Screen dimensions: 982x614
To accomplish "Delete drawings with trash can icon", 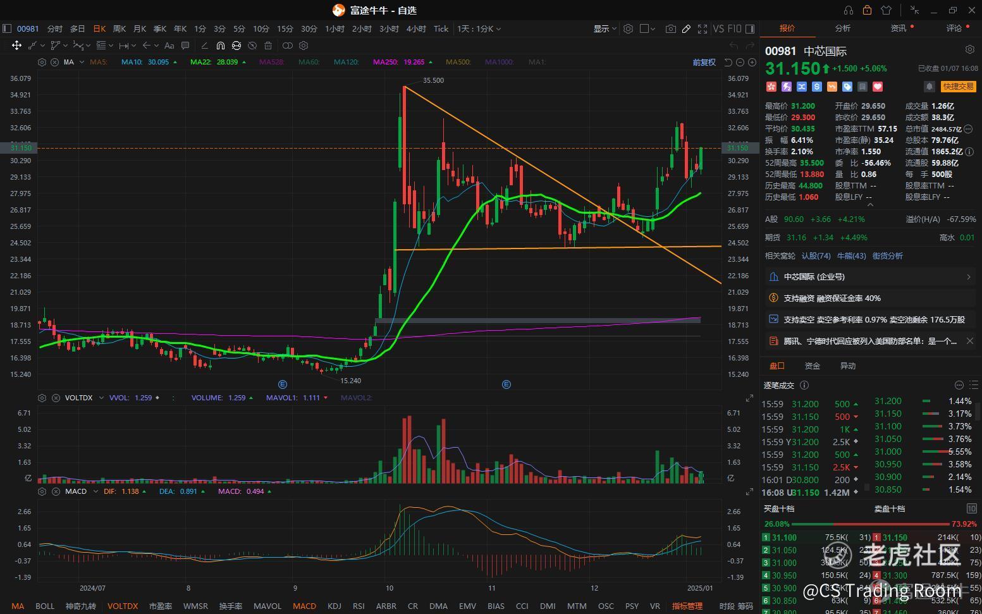I will click(x=268, y=46).
